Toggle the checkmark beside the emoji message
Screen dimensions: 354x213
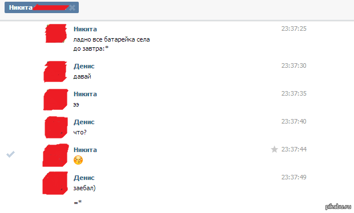tap(10, 154)
